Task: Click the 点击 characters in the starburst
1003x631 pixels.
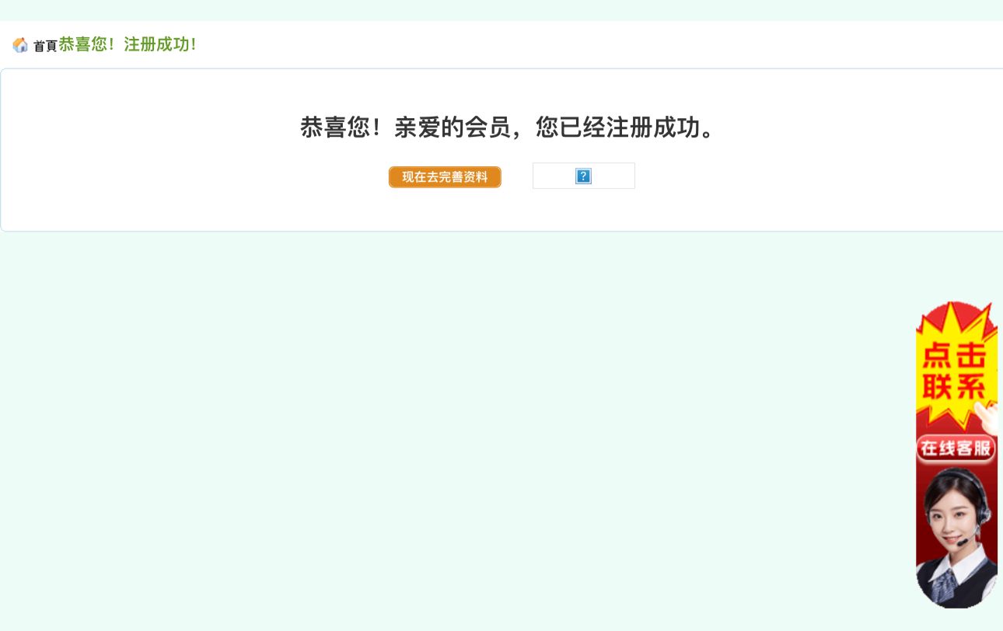Action: [954, 356]
